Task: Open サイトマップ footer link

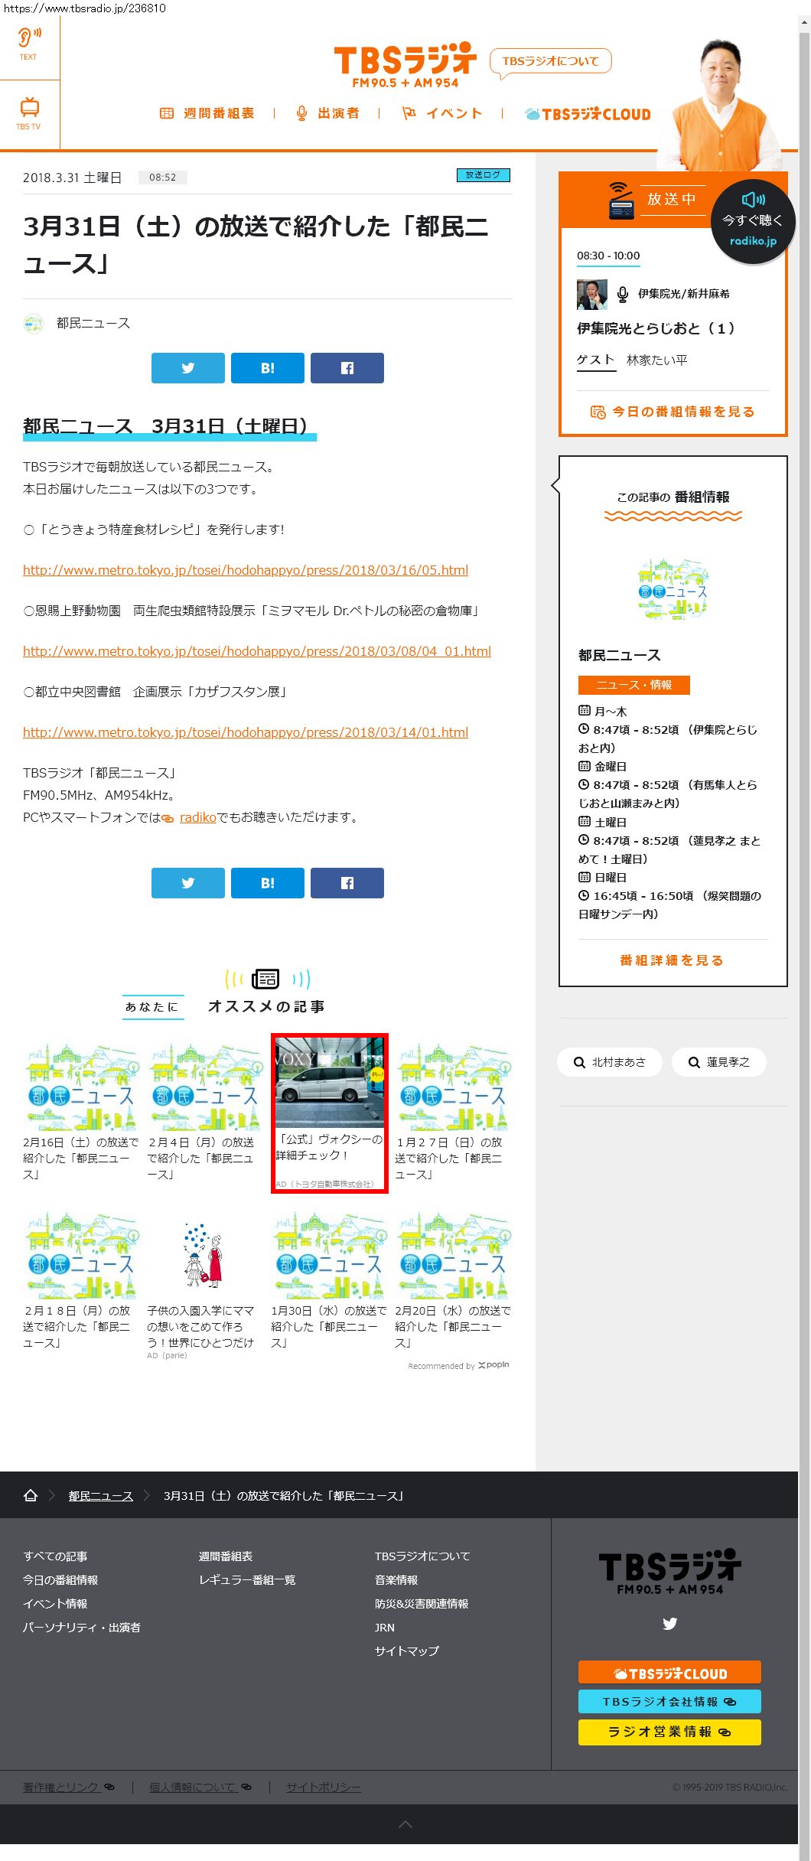Action: pos(407,1651)
